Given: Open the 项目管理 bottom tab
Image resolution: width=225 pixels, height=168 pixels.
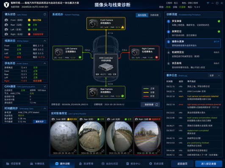Looking at the screenshot, I should (13, 163).
